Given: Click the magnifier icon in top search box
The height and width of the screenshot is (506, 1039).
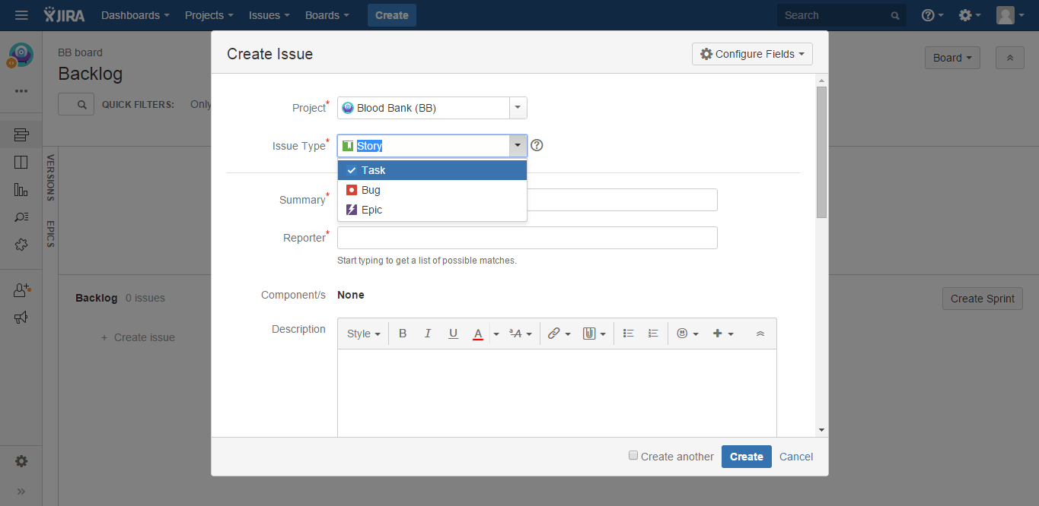Looking at the screenshot, I should (x=895, y=15).
